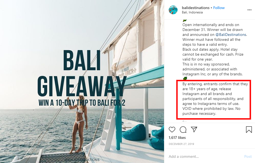Click balidestinations profile avatar
255x163 pixels.
(173, 10)
